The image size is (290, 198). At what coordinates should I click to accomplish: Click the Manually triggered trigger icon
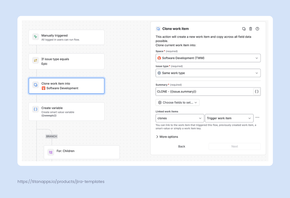[35, 37]
